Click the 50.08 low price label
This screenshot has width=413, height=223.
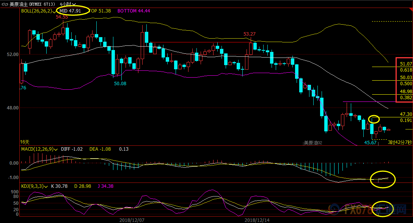click(120, 83)
